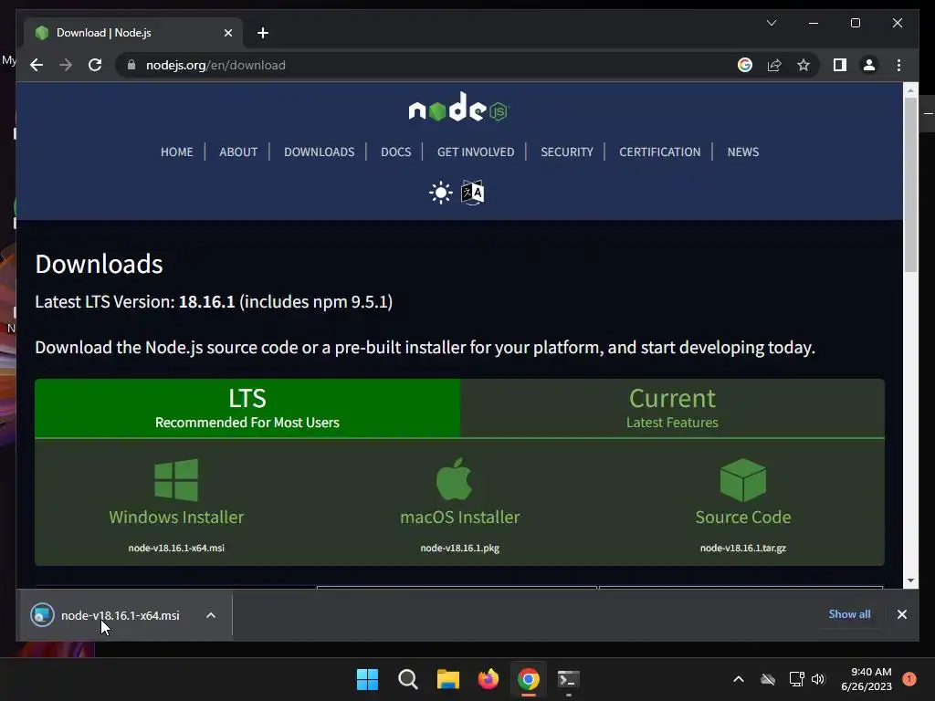Open the Chrome profile avatar icon
The width and height of the screenshot is (935, 701).
[869, 65]
